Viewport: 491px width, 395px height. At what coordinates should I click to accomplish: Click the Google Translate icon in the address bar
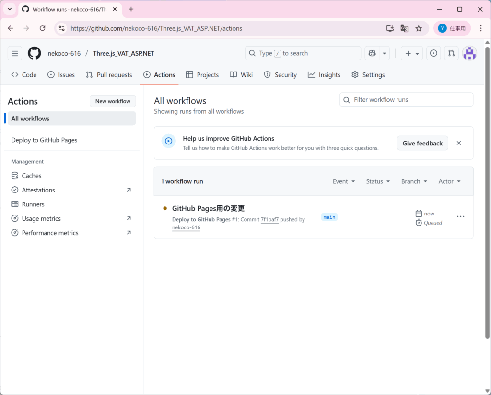[404, 28]
